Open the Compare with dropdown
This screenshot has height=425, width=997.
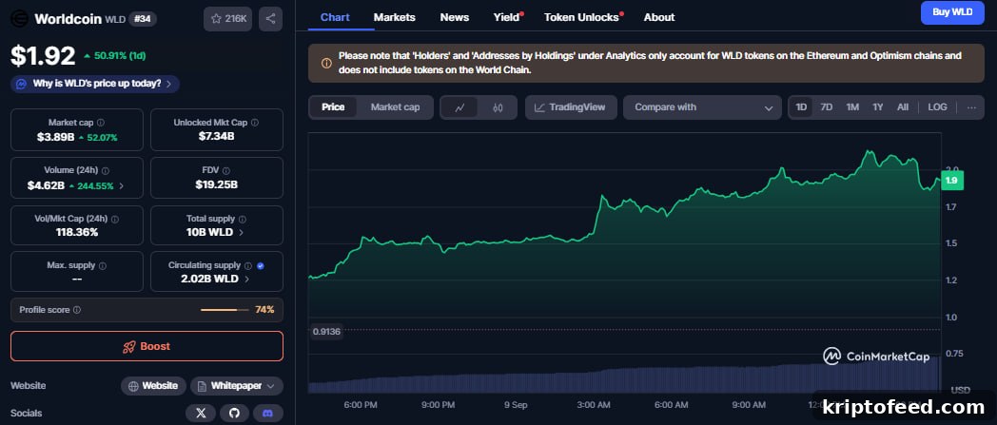click(702, 107)
